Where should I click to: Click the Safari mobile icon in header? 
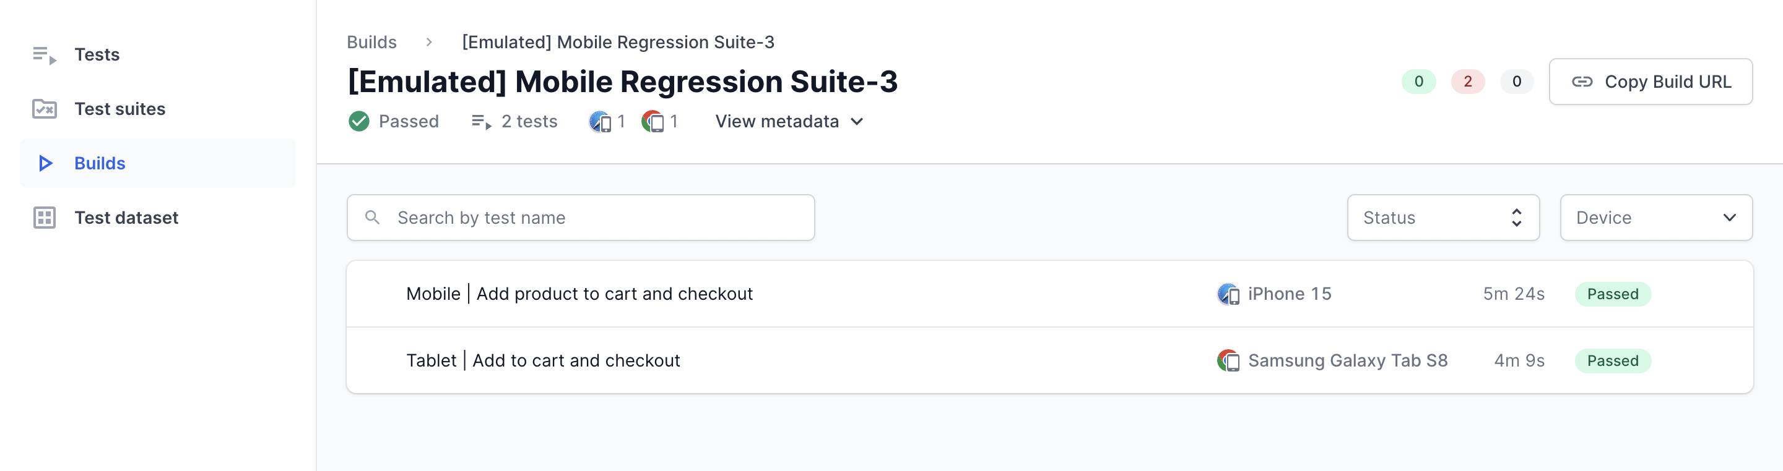tap(599, 122)
